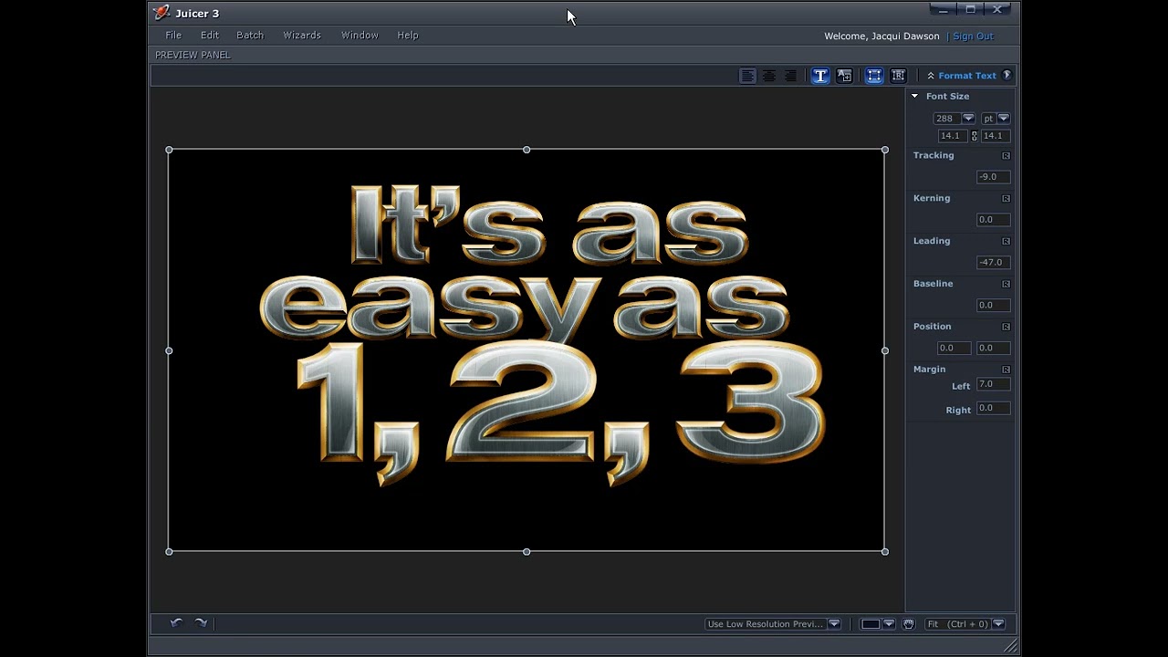Click the Left margin field 7.0
1168x657 pixels.
tap(992, 385)
